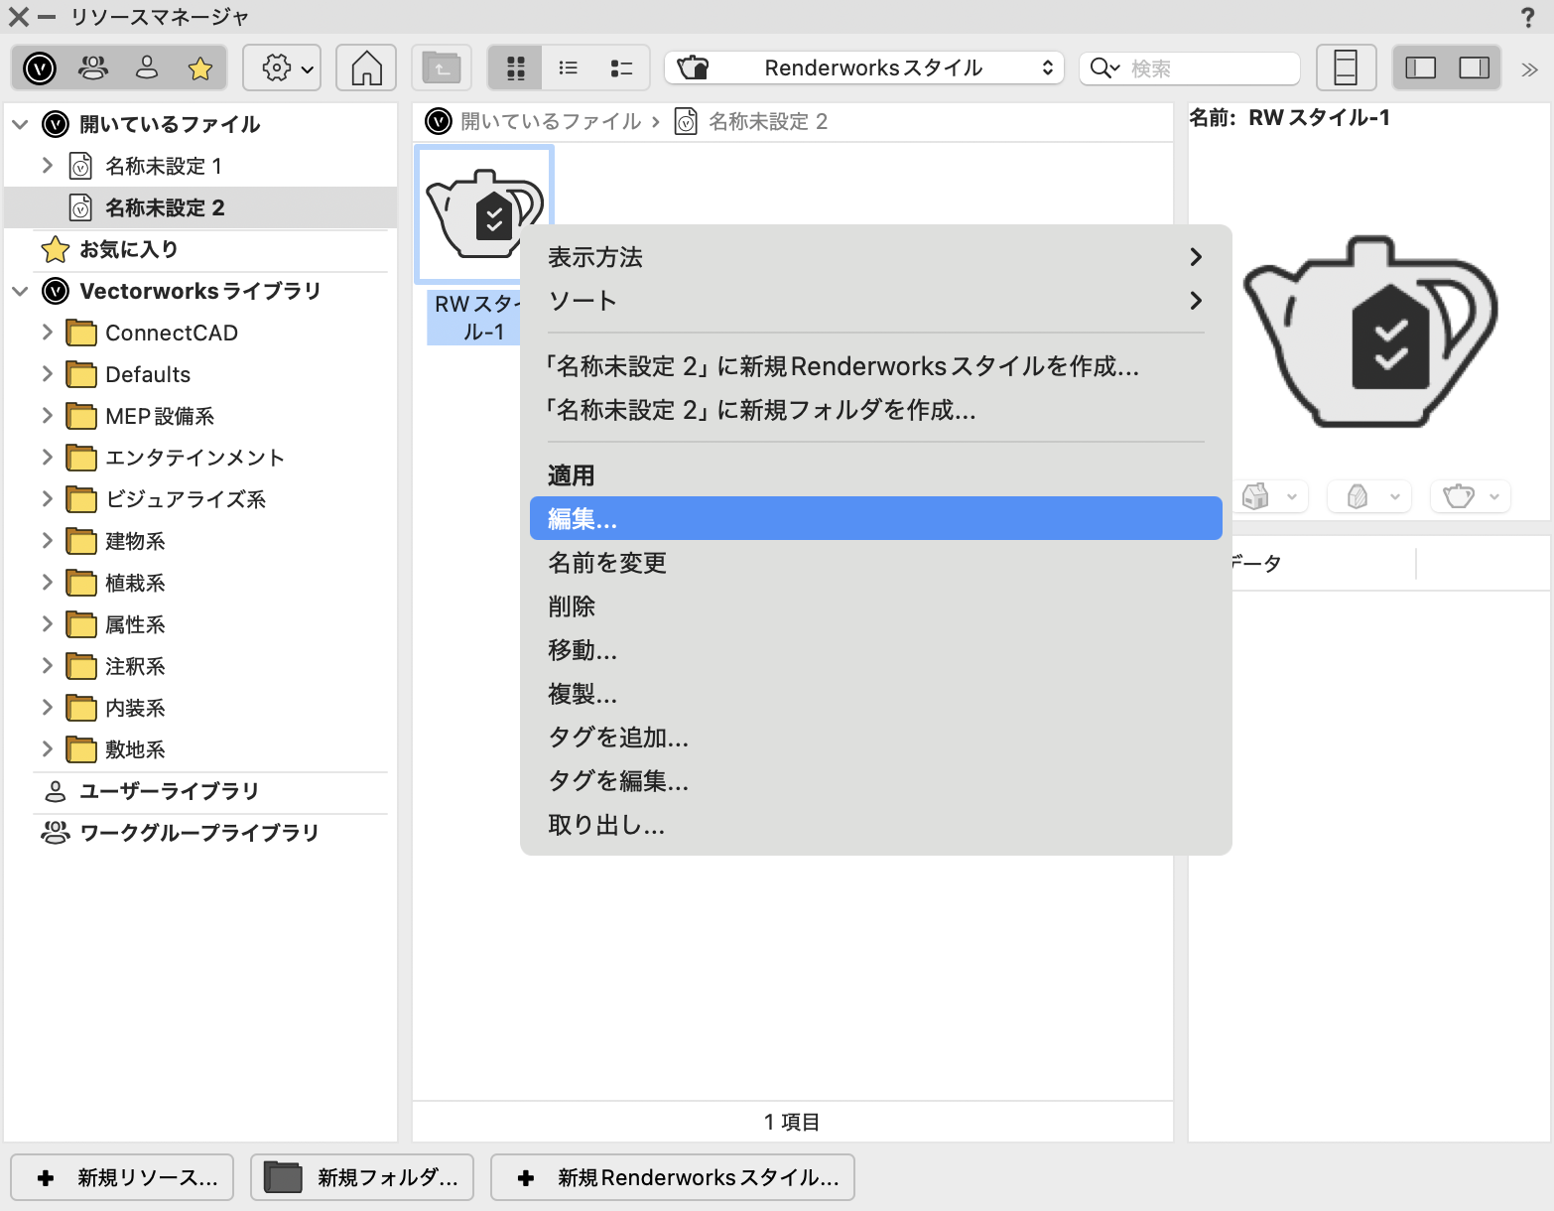This screenshot has width=1554, height=1211.
Task: Select 名称未設定 1 in file tree
Action: (x=164, y=166)
